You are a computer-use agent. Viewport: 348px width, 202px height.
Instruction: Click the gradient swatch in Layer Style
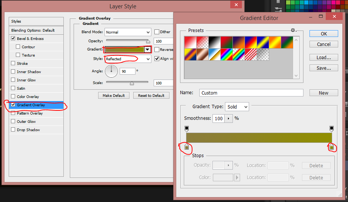click(125, 50)
